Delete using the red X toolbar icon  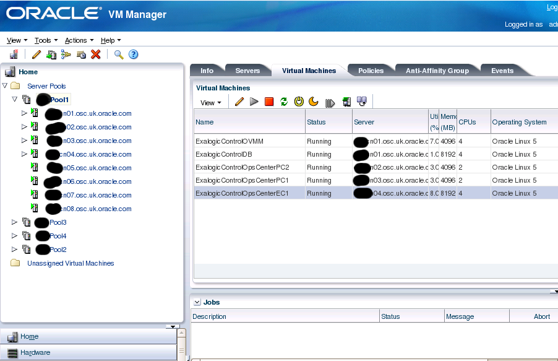click(x=96, y=54)
